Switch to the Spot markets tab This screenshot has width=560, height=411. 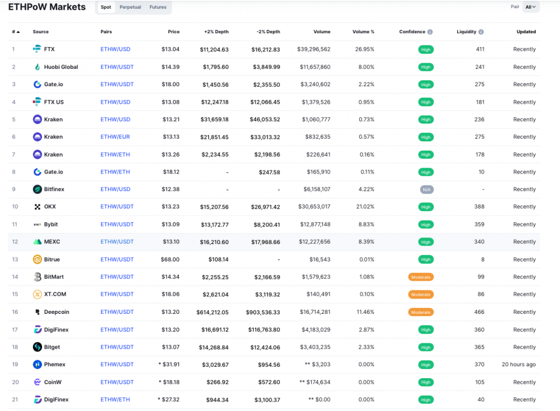pos(106,7)
